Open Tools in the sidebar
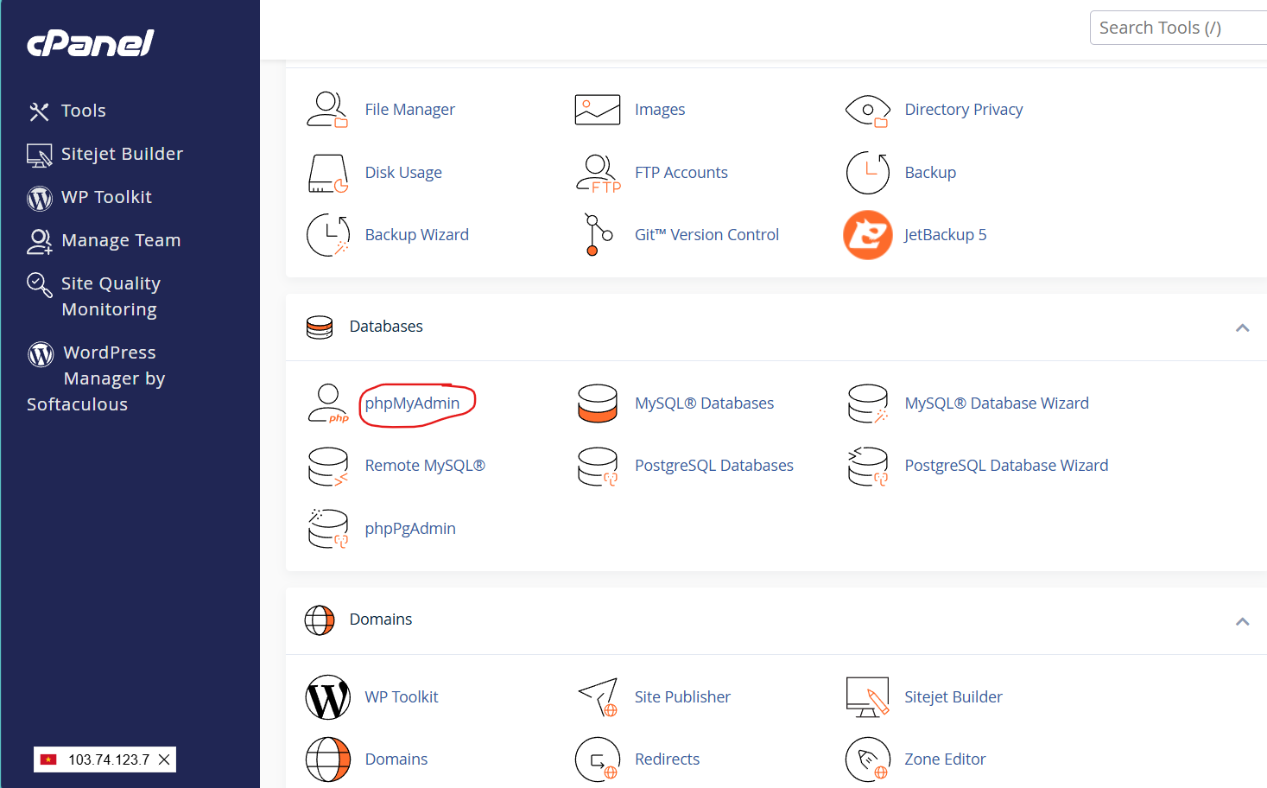The height and width of the screenshot is (788, 1267). [83, 111]
